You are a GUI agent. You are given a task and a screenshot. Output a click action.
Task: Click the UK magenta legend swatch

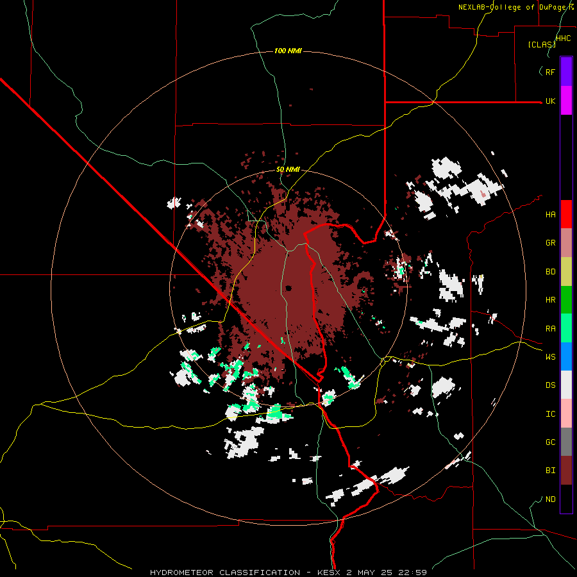566,101
